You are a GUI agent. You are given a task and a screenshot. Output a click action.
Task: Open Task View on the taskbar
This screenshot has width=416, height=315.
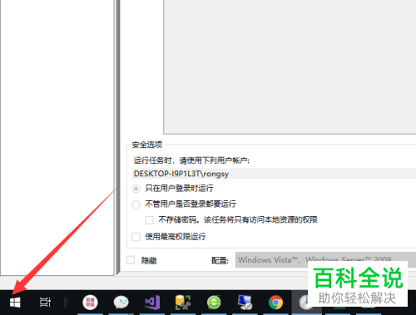[45, 302]
